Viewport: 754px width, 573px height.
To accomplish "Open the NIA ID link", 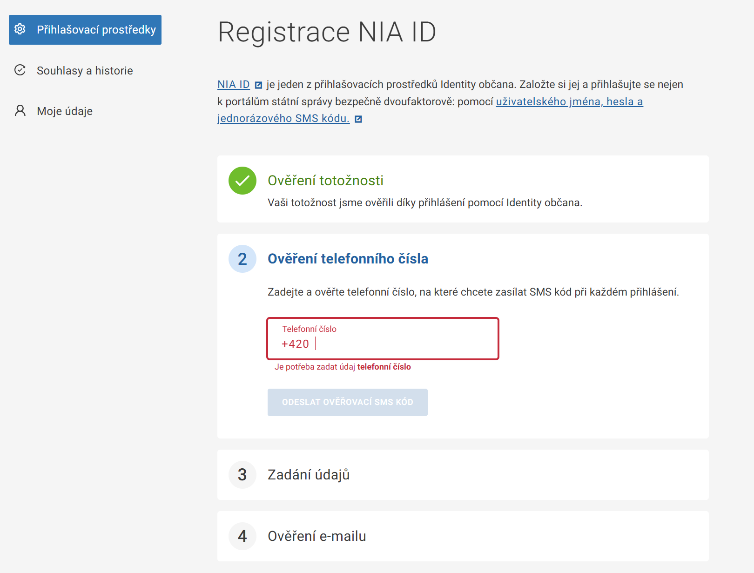I will [x=234, y=85].
